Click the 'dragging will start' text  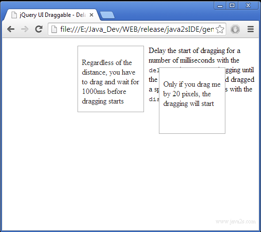point(189,103)
